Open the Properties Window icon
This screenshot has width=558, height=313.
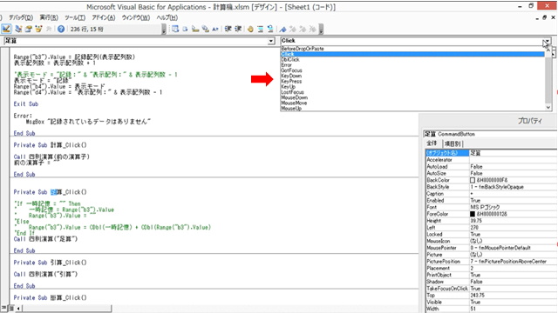click(x=29, y=29)
